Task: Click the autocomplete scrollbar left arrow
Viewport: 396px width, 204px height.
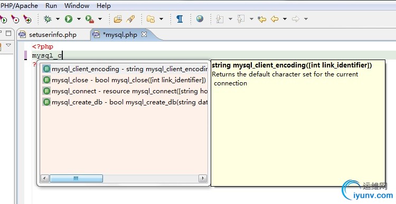Action: (45, 179)
